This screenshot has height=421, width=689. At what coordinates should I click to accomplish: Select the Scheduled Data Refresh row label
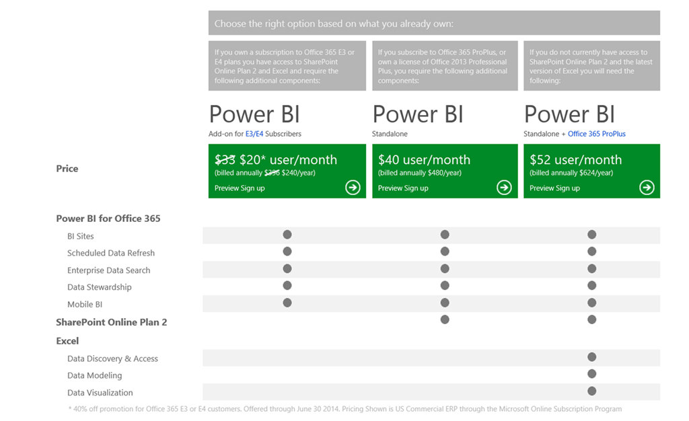[111, 254]
